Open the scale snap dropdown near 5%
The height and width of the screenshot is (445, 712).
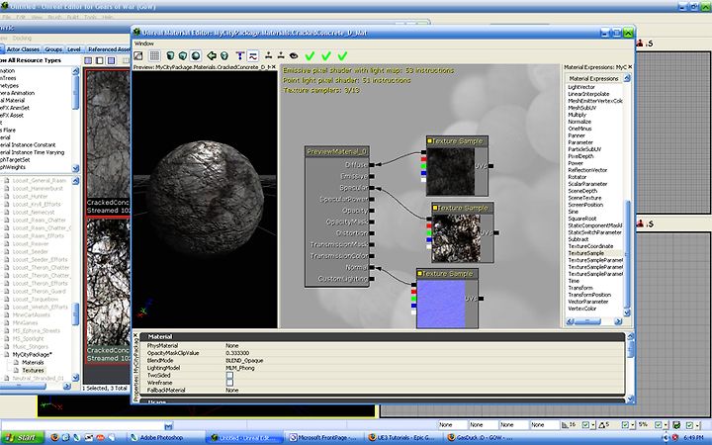click(x=666, y=425)
